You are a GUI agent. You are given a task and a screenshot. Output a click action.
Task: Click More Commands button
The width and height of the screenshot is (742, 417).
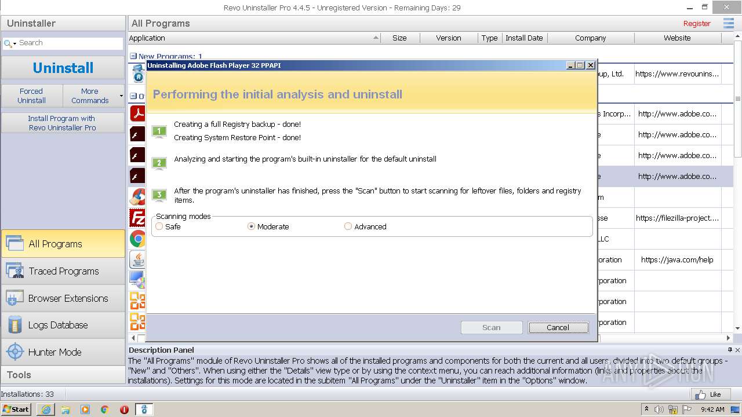[x=90, y=96]
